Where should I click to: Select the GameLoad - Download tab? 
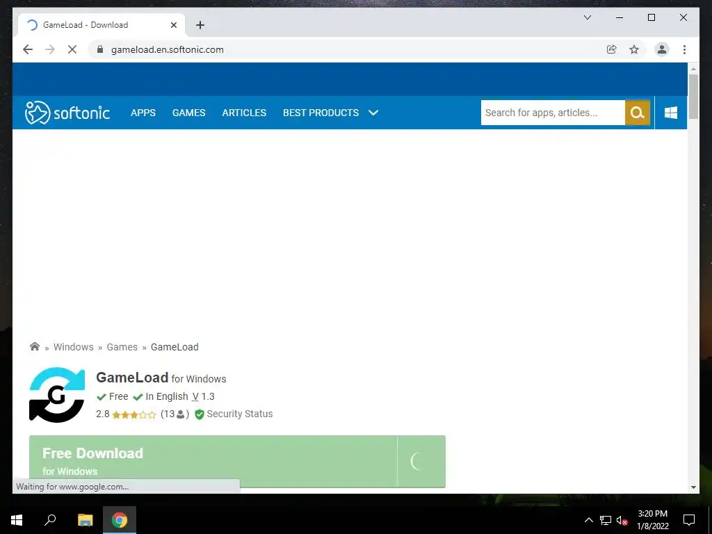[101, 25]
